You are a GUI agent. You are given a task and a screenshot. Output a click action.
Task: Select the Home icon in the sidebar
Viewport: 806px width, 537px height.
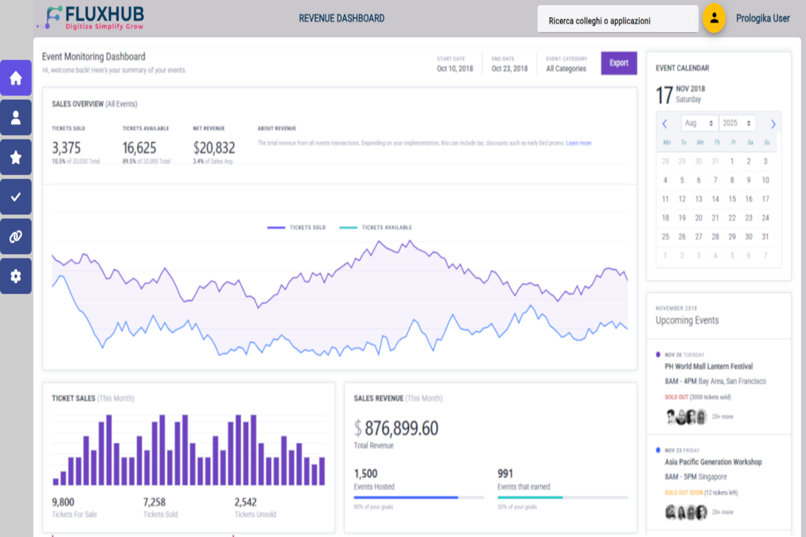point(16,78)
